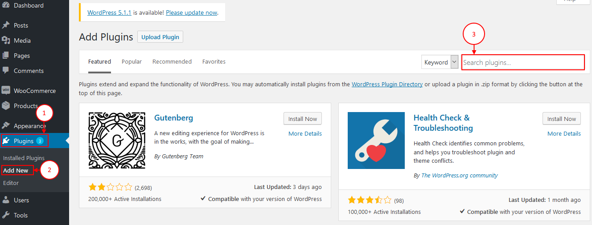Open the Keyword search type dropdown
Viewport: 592px width, 225px height.
click(440, 62)
